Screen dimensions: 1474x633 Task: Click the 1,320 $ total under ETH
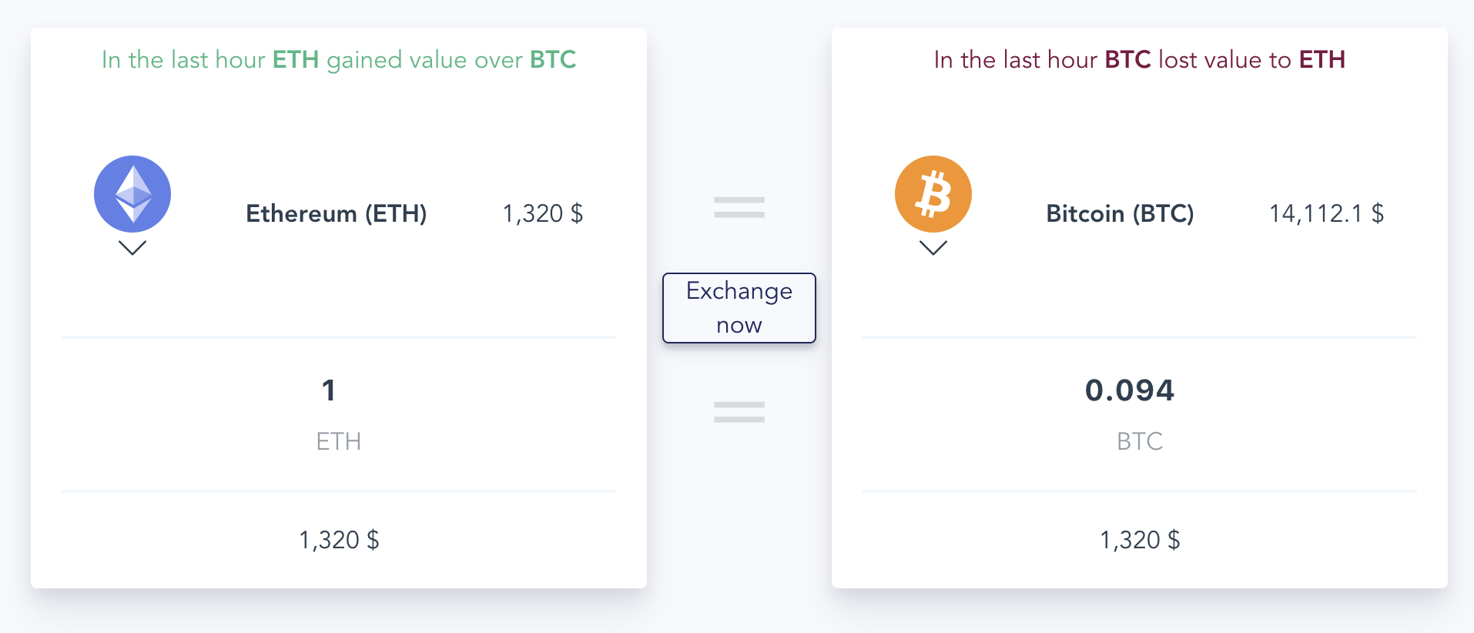coord(339,540)
